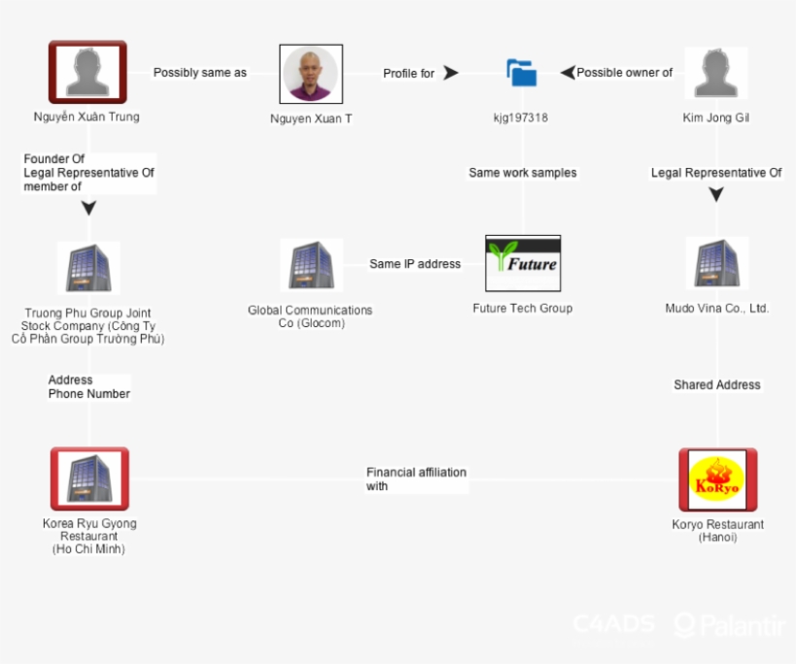The image size is (796, 664).
Task: Click the arrow below Legal Representative Of label
Action: 716,194
